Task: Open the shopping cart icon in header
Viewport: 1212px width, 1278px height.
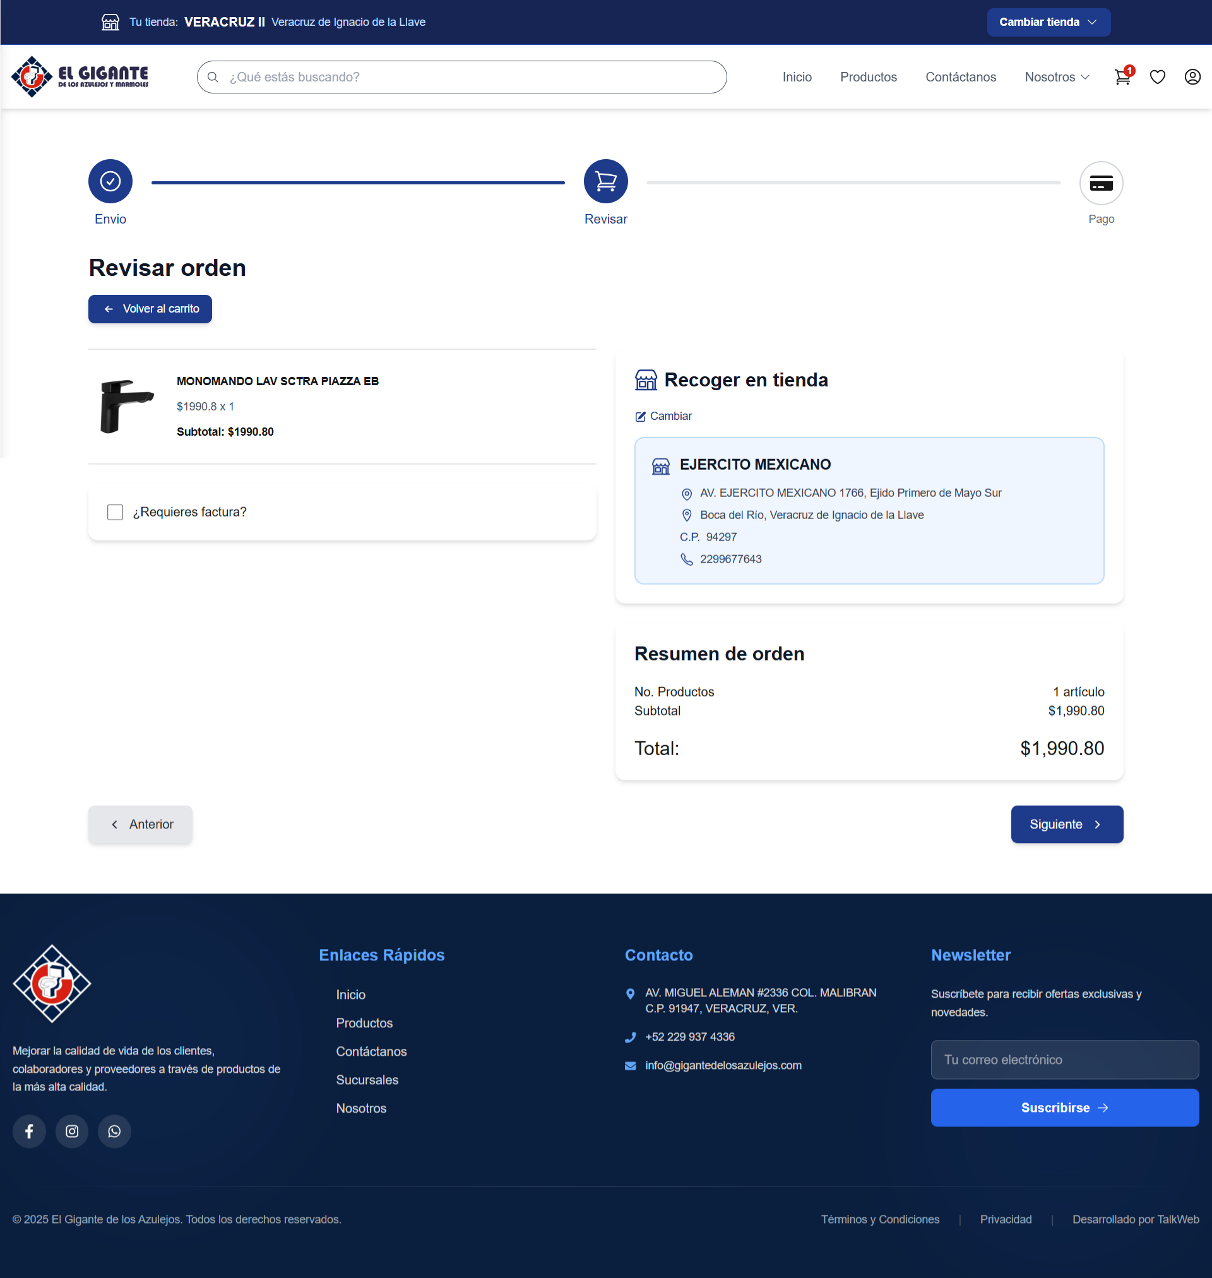Action: click(1123, 77)
